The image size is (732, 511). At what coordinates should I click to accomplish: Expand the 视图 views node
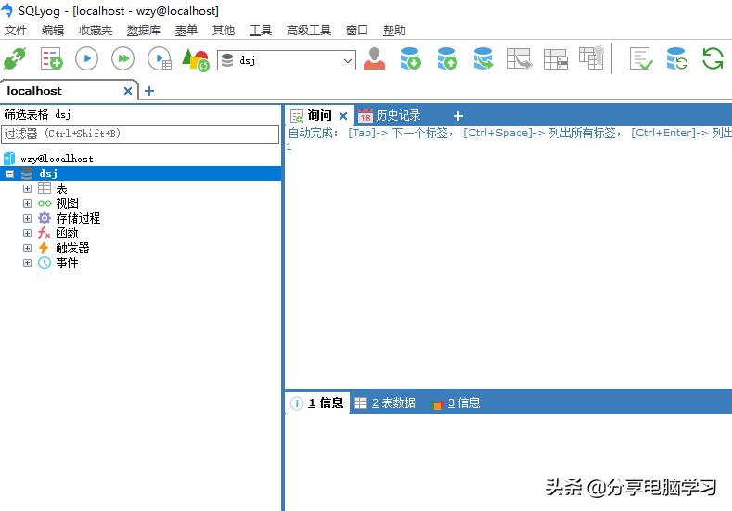27,203
